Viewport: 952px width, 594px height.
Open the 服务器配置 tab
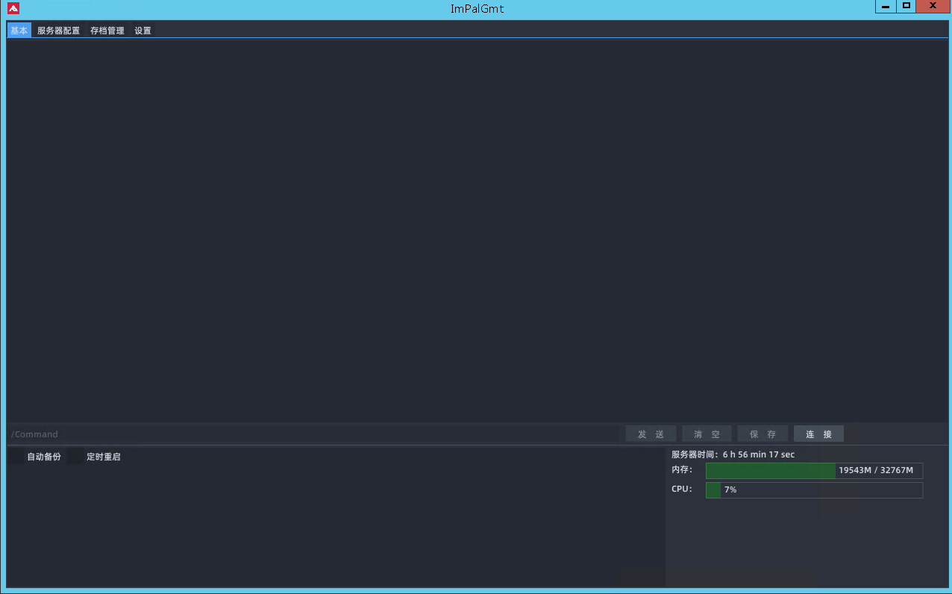[x=58, y=31]
